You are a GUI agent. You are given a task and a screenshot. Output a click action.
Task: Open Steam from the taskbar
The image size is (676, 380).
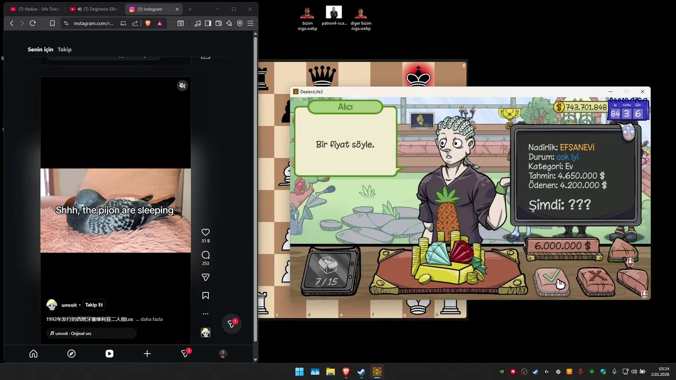tap(361, 372)
